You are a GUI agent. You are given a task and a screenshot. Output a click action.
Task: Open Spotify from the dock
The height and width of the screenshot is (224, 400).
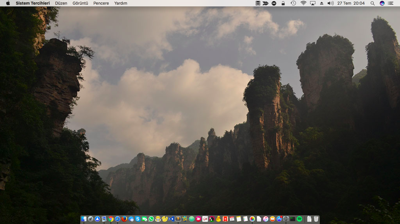click(299, 219)
